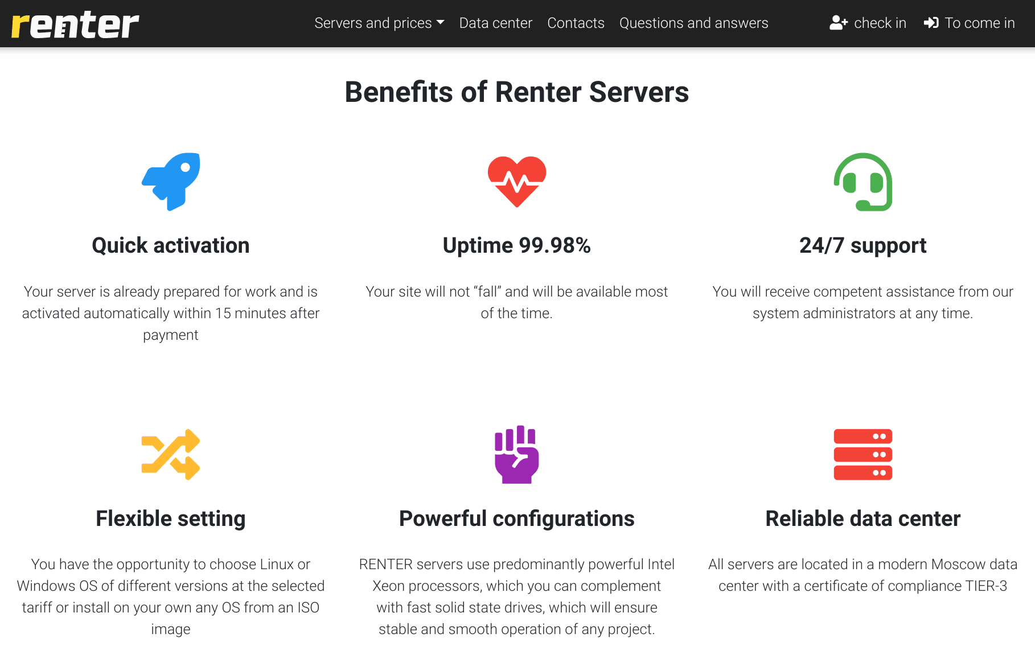Viewport: 1035px width, 654px height.
Task: Click the caret arrow after Servers and prices
Action: tap(440, 23)
